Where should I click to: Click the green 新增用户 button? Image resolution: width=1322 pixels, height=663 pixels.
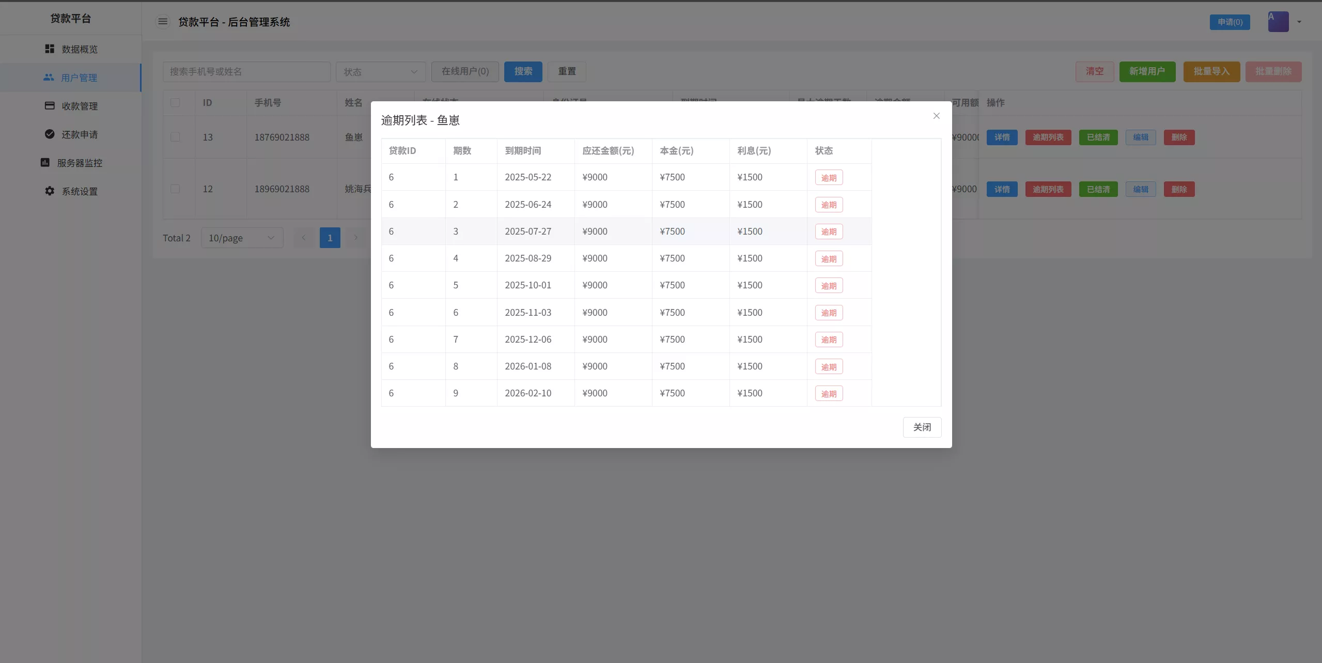pos(1146,71)
